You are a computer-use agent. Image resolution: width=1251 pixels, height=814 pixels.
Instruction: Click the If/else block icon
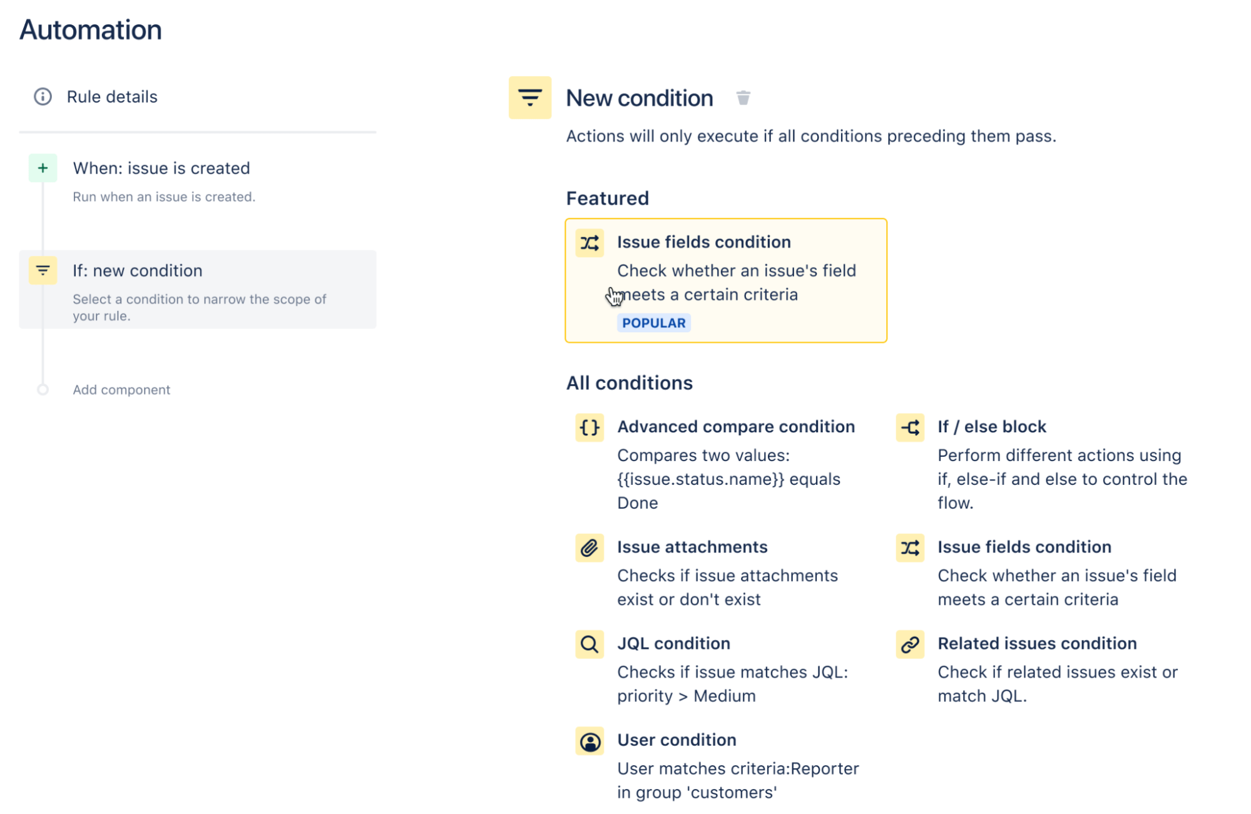(910, 425)
